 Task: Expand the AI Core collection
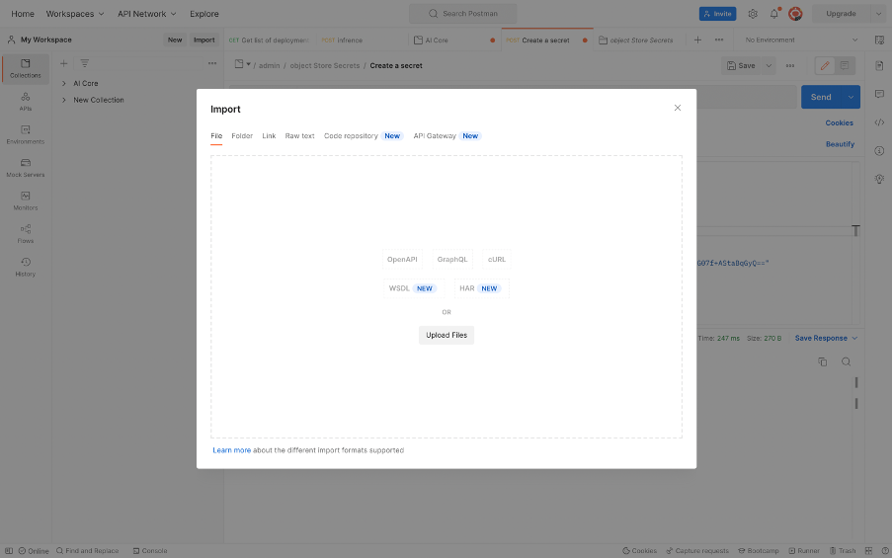click(x=64, y=84)
